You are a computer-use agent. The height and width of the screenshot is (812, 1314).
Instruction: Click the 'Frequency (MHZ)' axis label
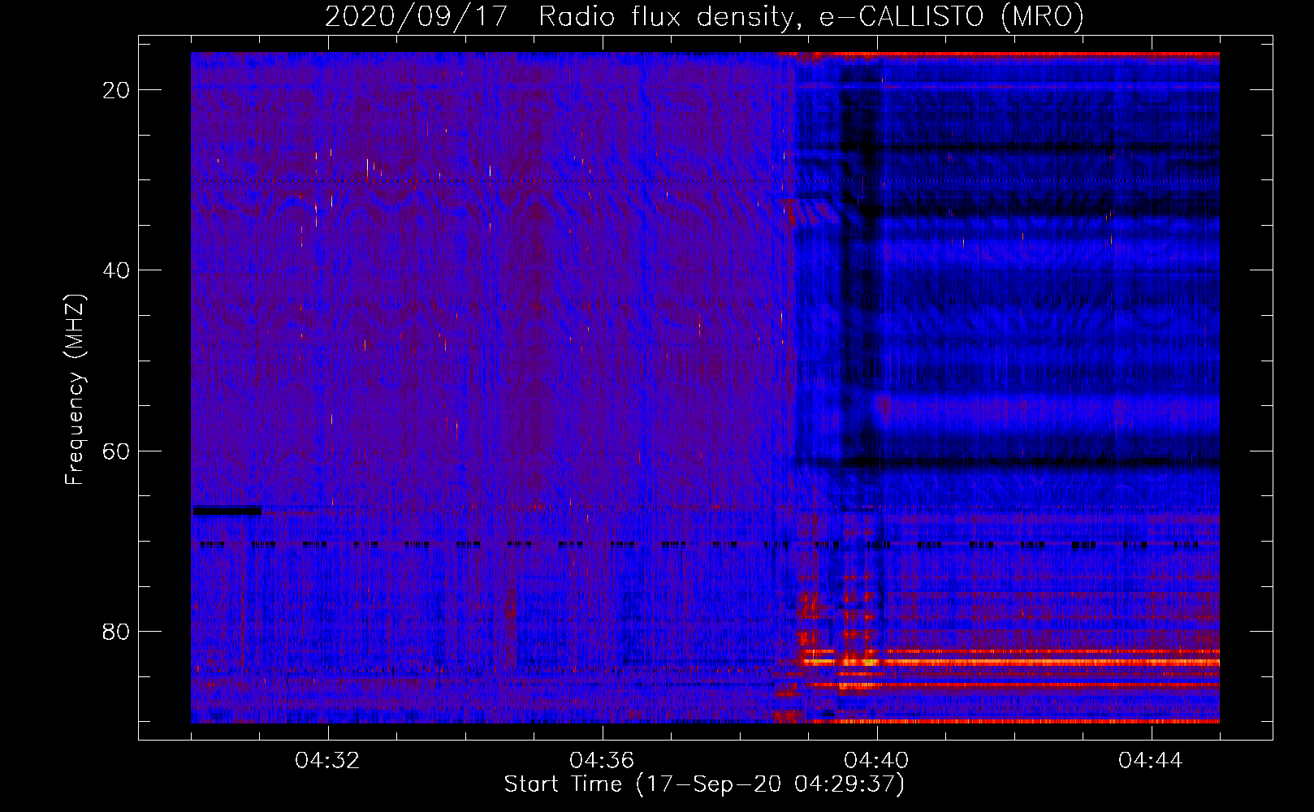click(x=75, y=390)
